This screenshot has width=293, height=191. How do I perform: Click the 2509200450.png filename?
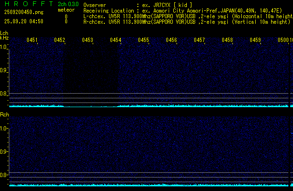(21, 12)
